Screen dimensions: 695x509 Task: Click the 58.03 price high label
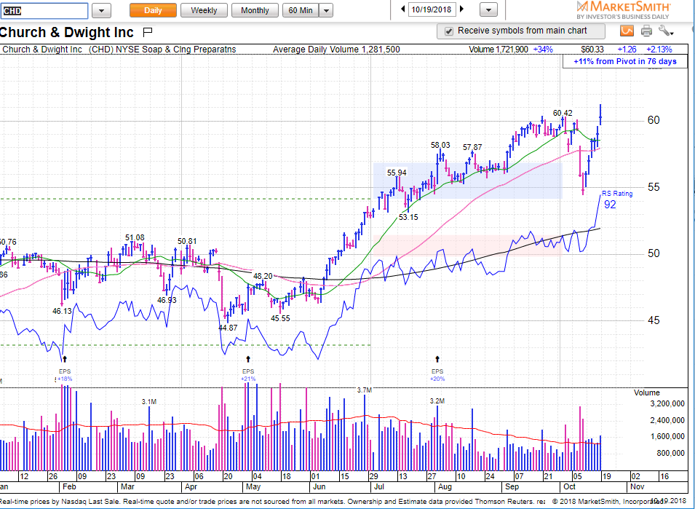tap(440, 145)
